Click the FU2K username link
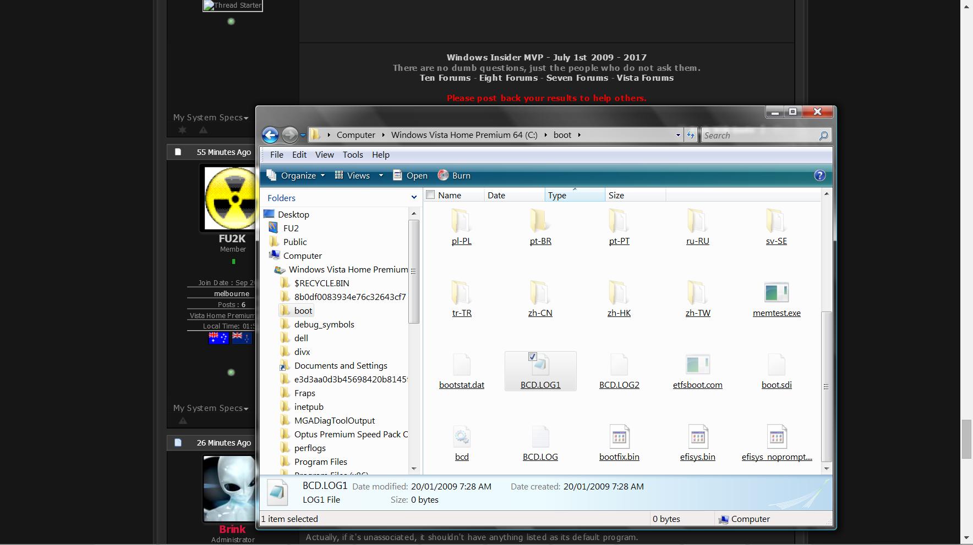 (232, 238)
